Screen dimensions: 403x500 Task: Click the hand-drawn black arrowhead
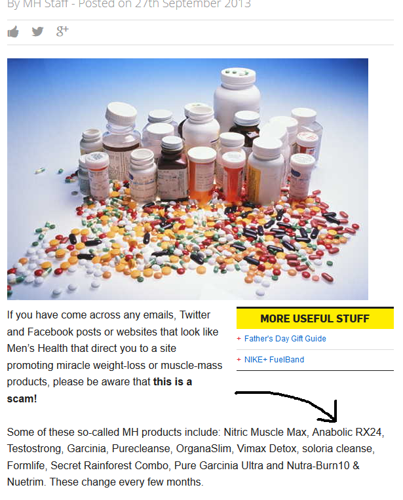[x=330, y=413]
